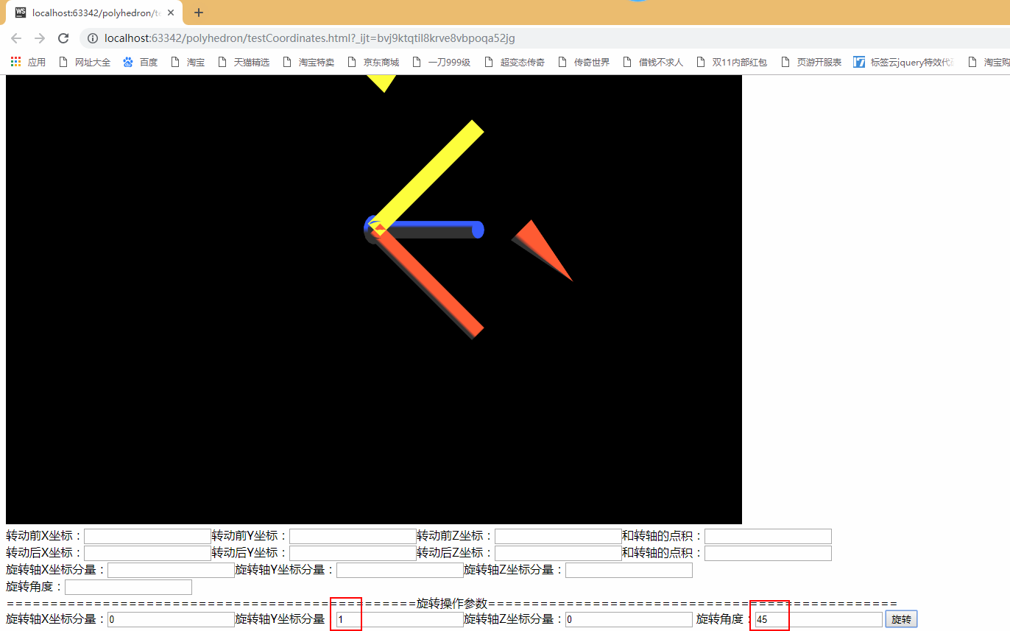Viewport: 1010px width, 631px height.
Task: Open the 网址大全 bookmark
Action: tap(85, 62)
